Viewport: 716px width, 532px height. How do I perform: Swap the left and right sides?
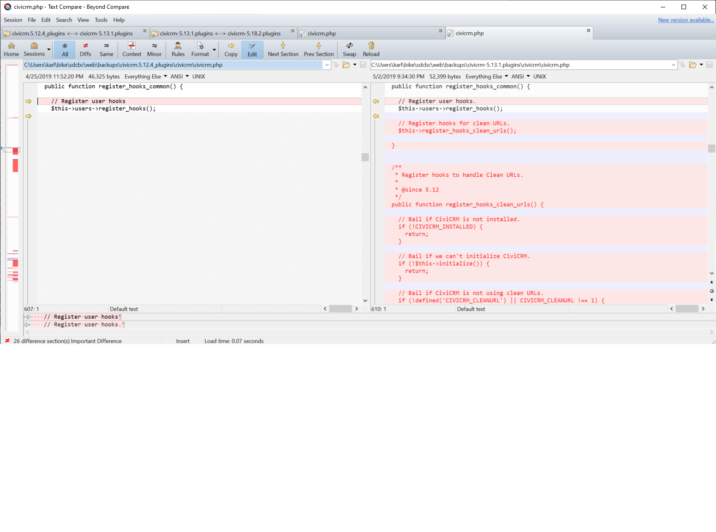[350, 49]
